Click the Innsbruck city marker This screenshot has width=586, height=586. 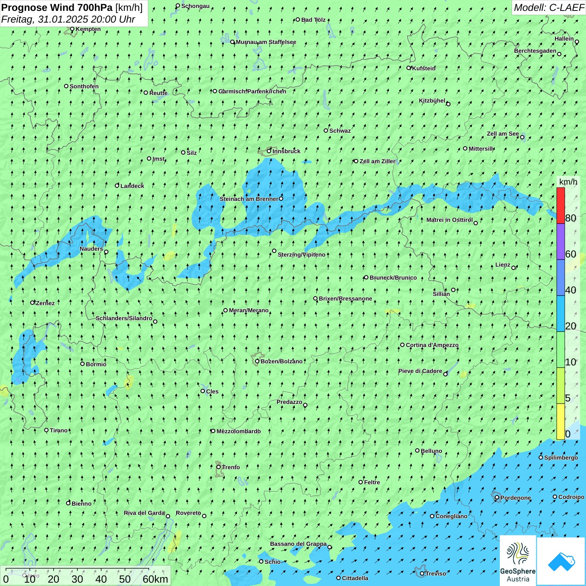tap(269, 151)
